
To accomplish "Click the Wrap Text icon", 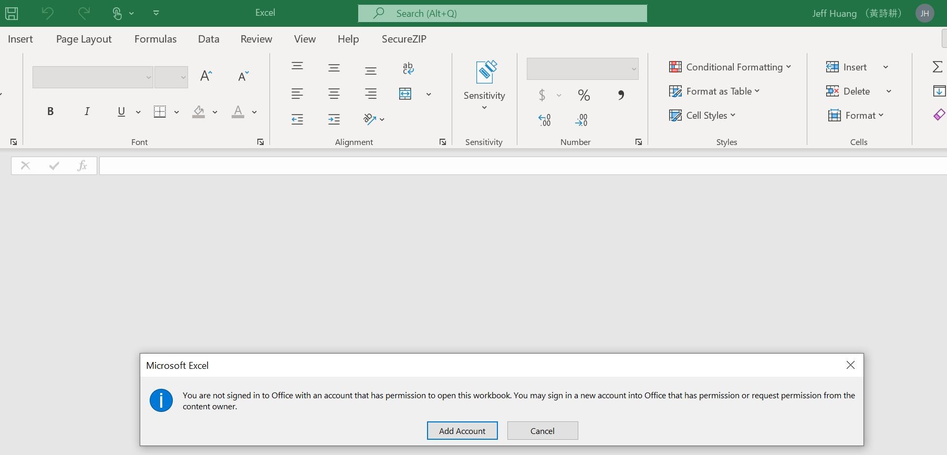I will pyautogui.click(x=408, y=68).
